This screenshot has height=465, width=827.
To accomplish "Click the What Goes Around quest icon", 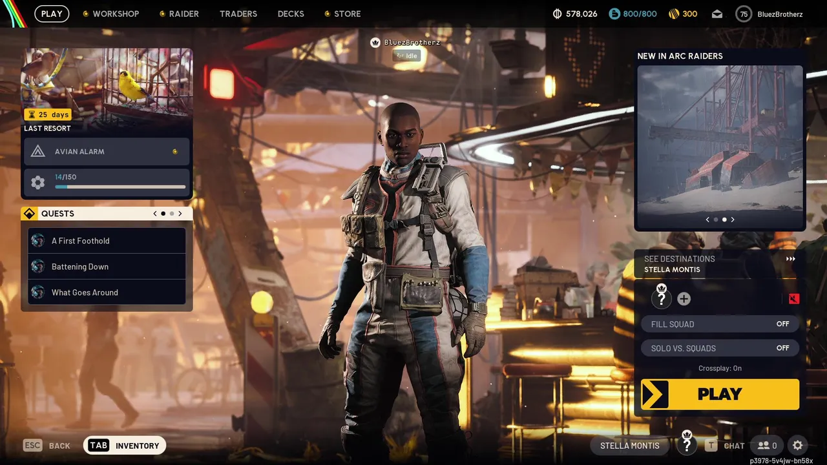I will 37,292.
